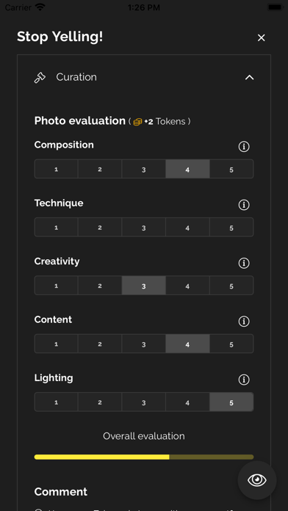Click the Curation section header label
Screen dimensions: 288x511
(x=76, y=77)
